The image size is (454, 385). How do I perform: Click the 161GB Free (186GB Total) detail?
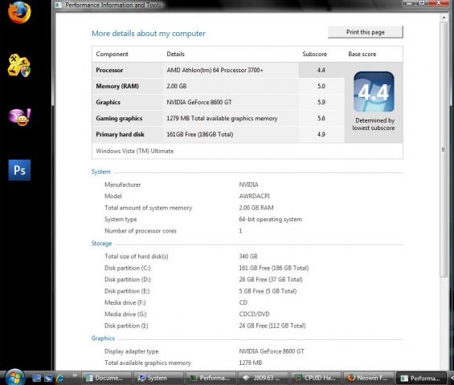(200, 135)
